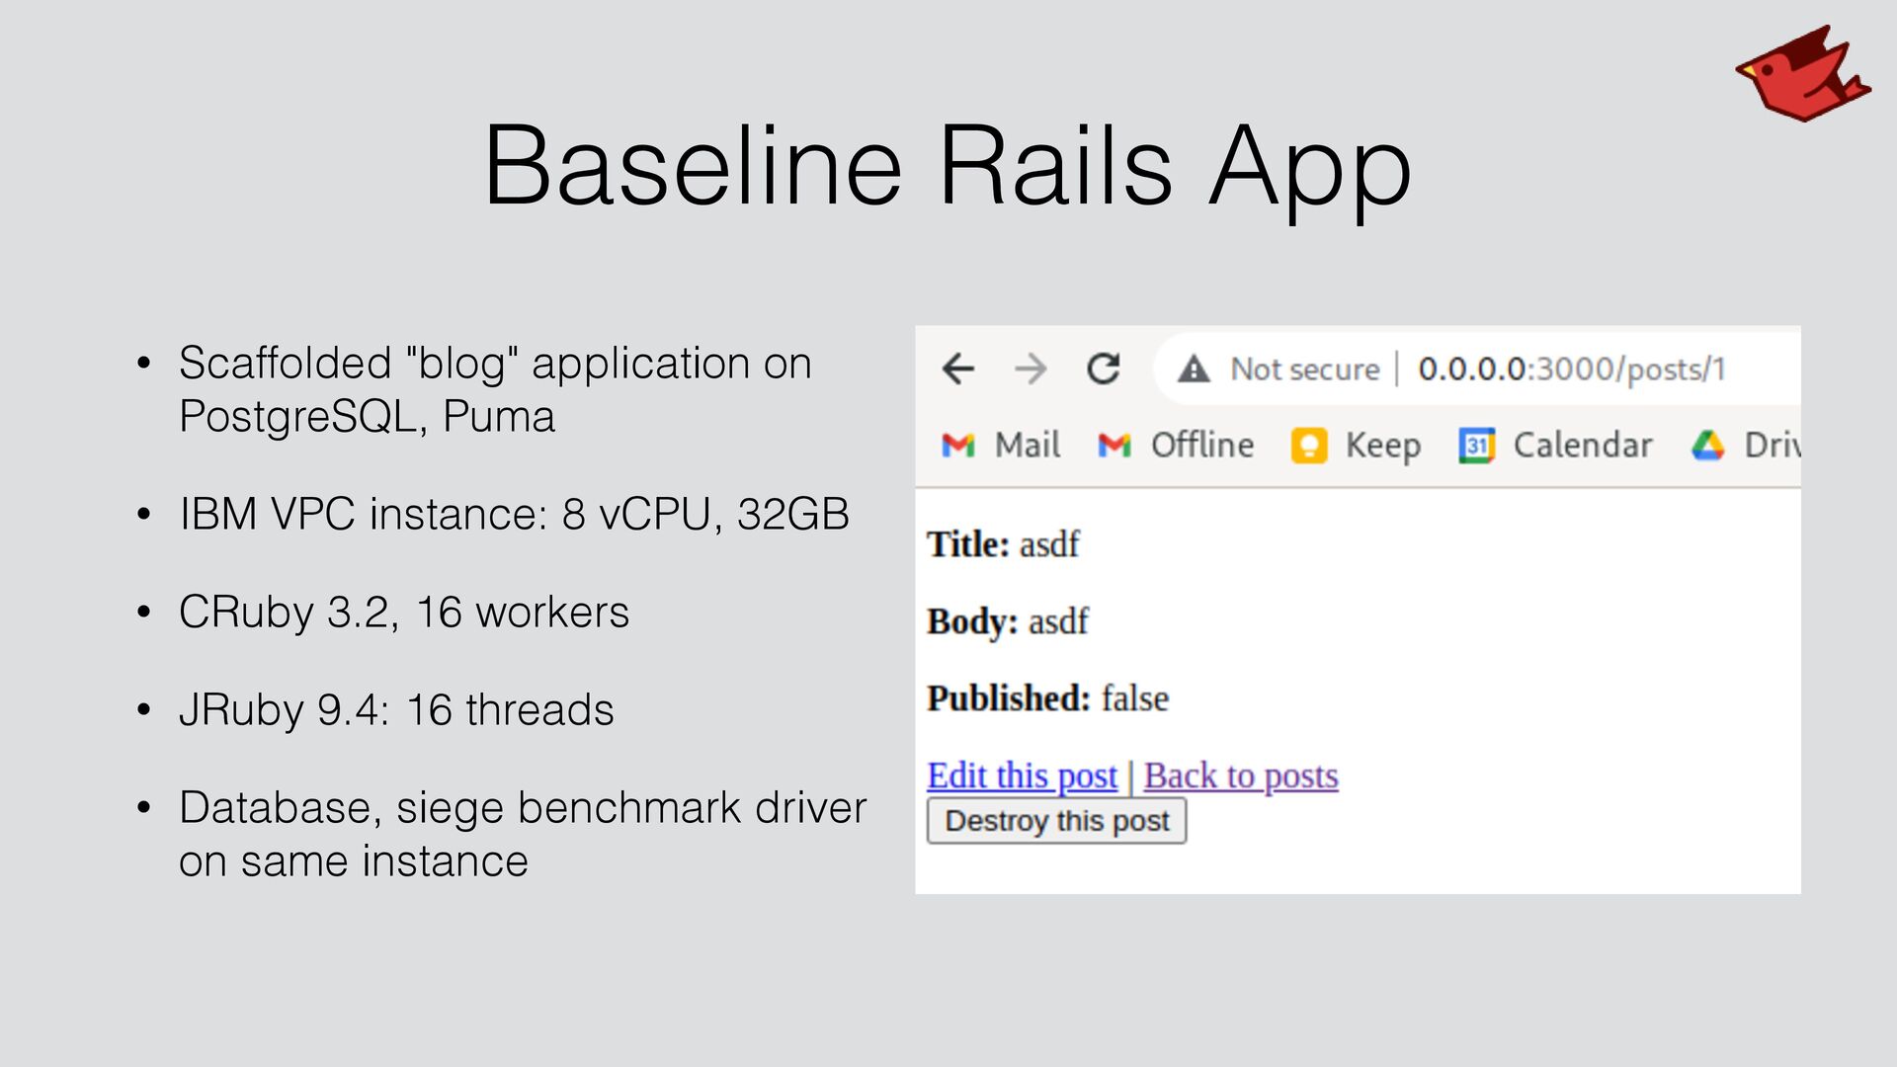This screenshot has width=1897, height=1067.
Task: Click the Not secure warning triangle
Action: click(1194, 369)
